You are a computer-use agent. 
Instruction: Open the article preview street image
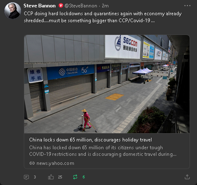(x=107, y=84)
